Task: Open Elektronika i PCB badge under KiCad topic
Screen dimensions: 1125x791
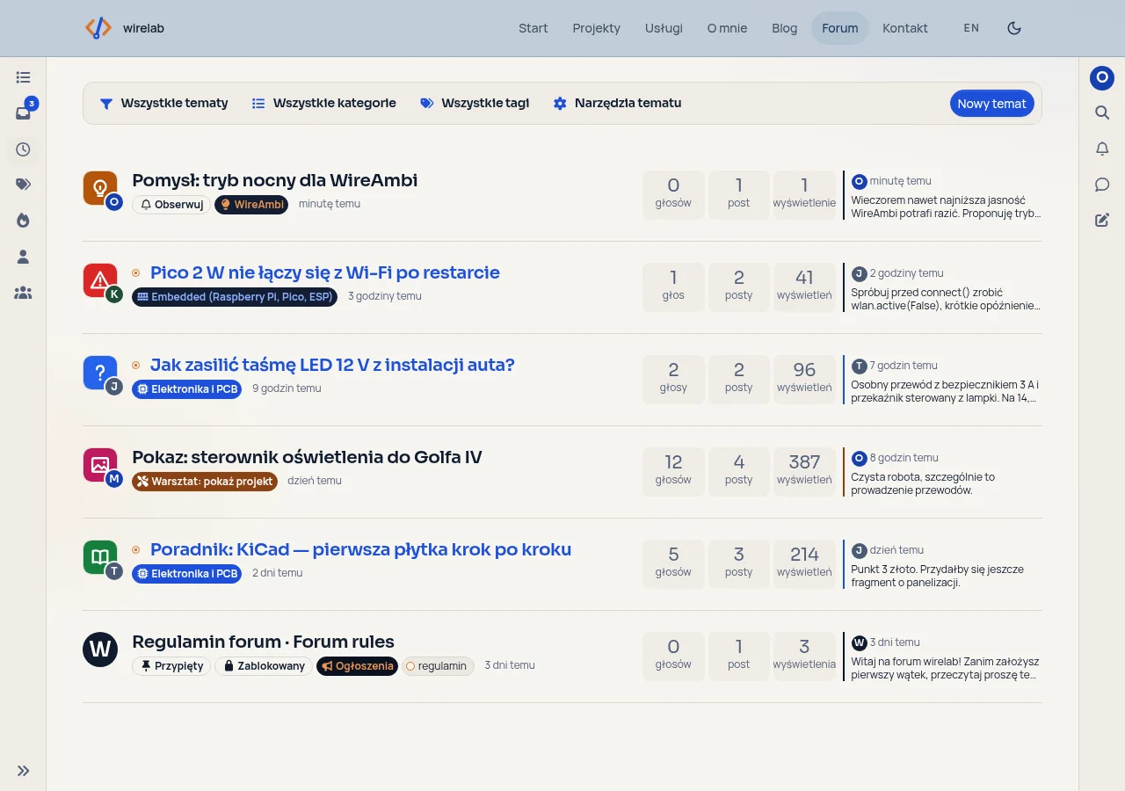Action: (186, 573)
